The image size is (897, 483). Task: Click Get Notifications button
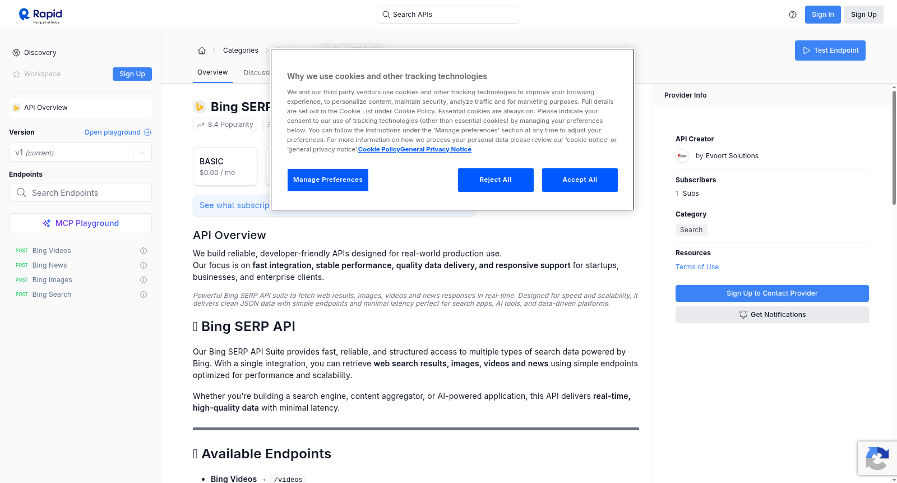[772, 315]
